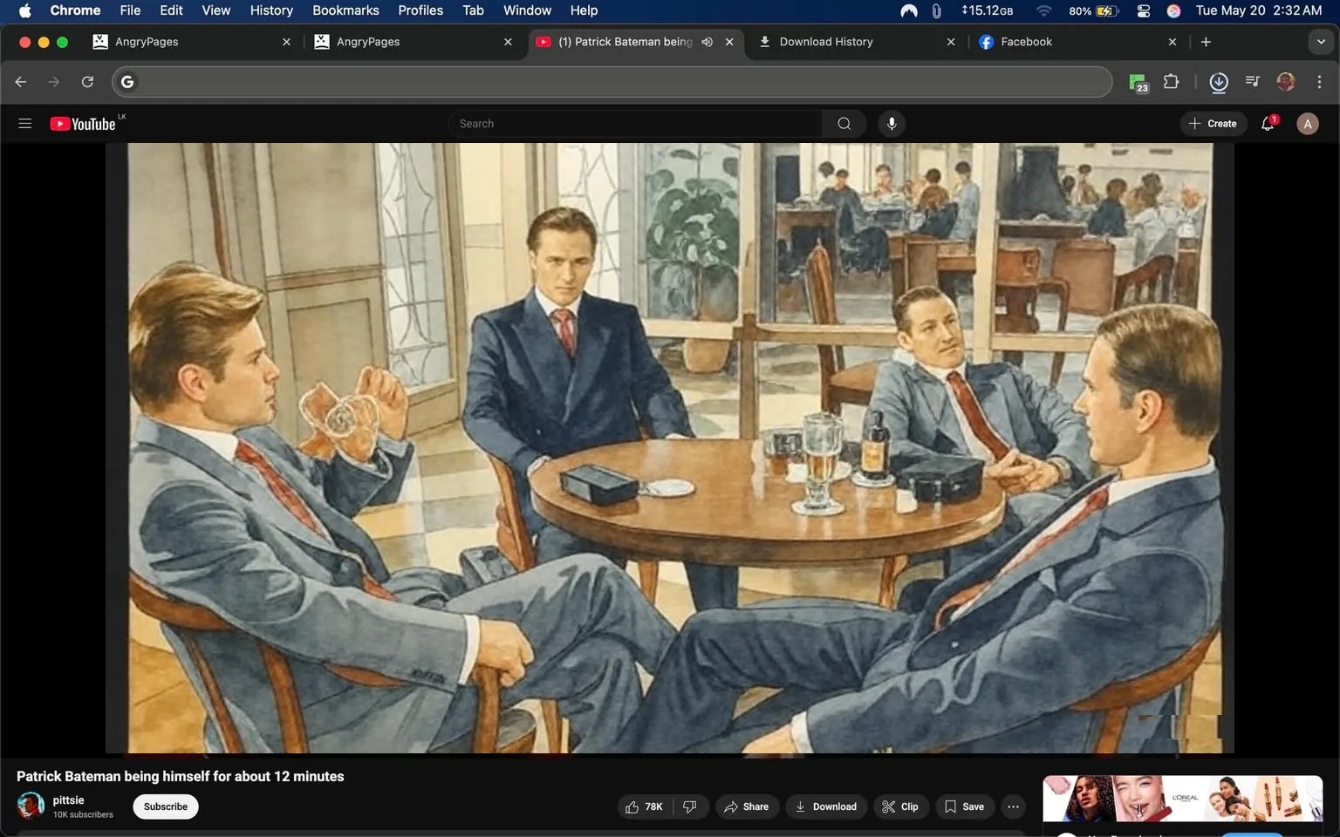This screenshot has width=1340, height=837.
Task: Click the Chrome profile avatar icon
Action: click(1285, 81)
